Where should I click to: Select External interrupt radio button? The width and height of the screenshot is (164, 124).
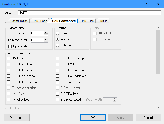pyautogui.click(x=57, y=45)
